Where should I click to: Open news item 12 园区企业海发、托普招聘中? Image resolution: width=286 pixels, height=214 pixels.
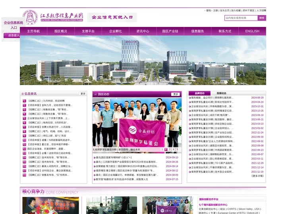46,149
